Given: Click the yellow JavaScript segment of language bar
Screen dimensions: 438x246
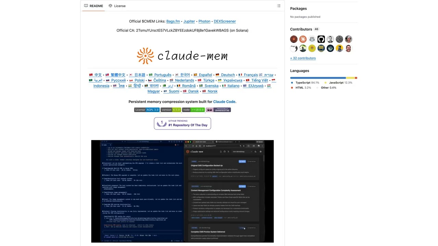Looking at the screenshot, I should (x=350, y=78).
